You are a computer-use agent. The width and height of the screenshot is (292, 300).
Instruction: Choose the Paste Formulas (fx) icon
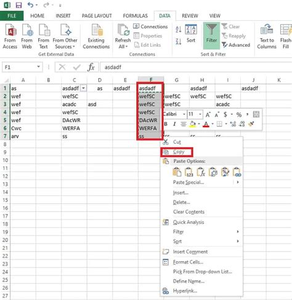[201, 172]
